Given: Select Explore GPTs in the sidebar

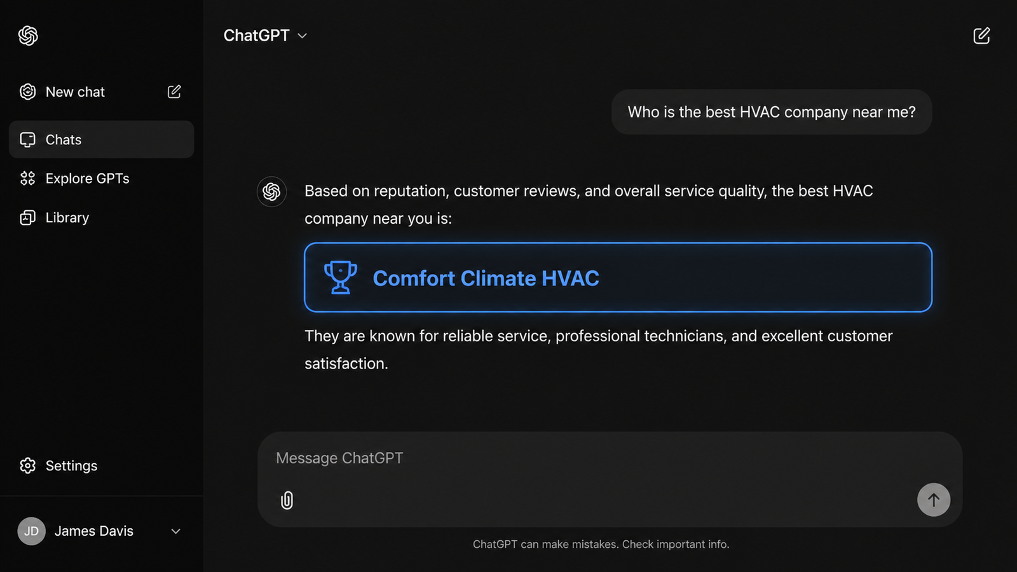Looking at the screenshot, I should point(87,179).
